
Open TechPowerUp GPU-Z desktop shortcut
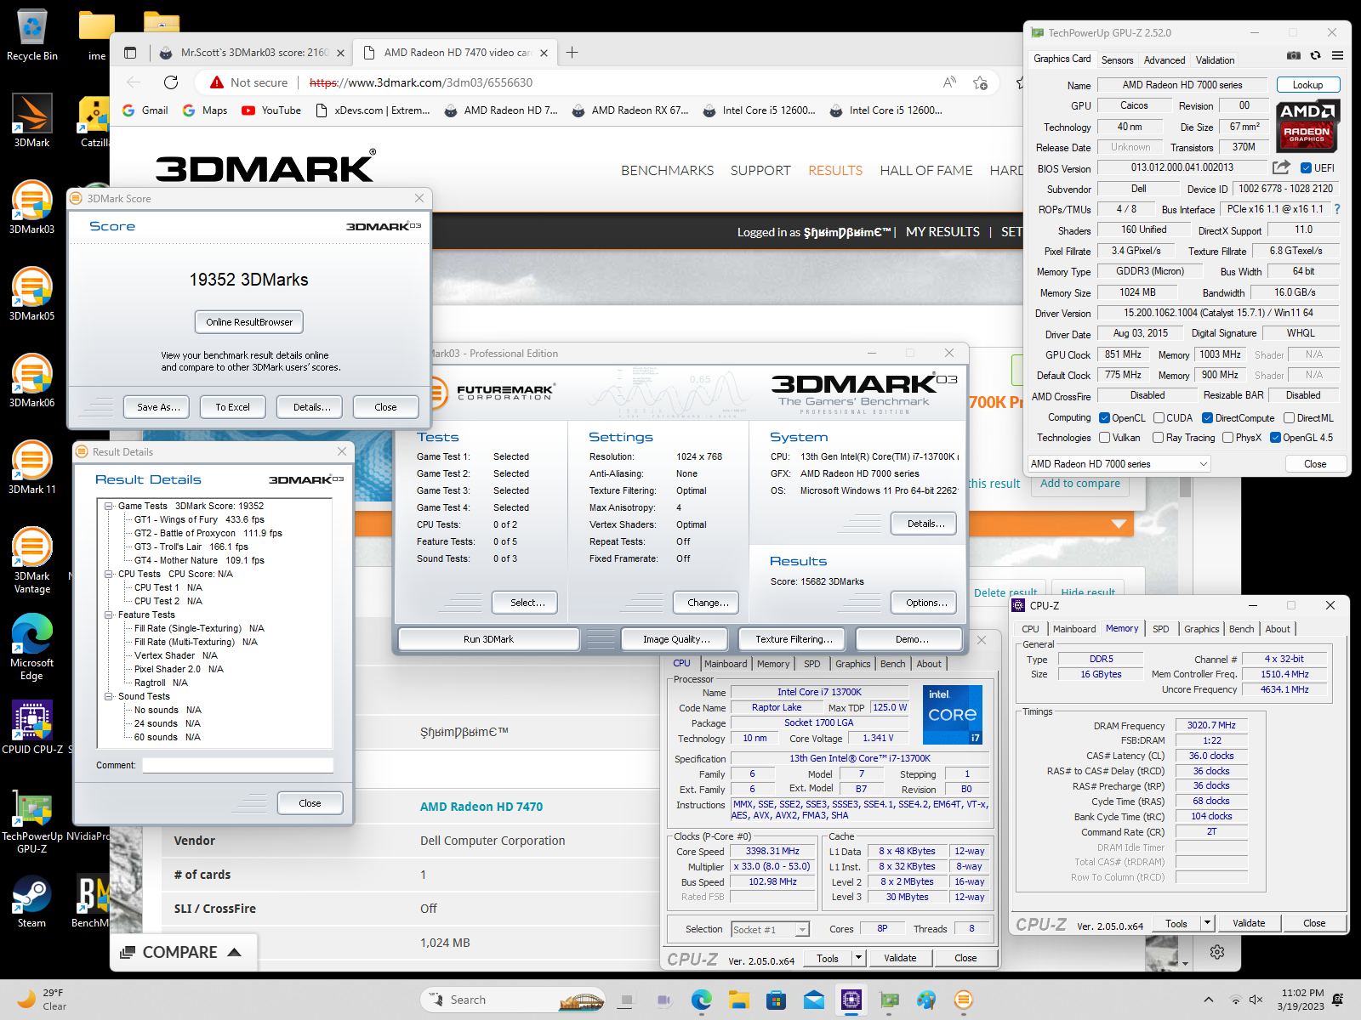point(32,820)
